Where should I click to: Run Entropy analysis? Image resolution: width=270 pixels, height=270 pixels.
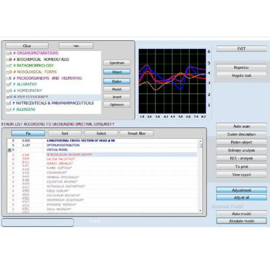coord(241,150)
